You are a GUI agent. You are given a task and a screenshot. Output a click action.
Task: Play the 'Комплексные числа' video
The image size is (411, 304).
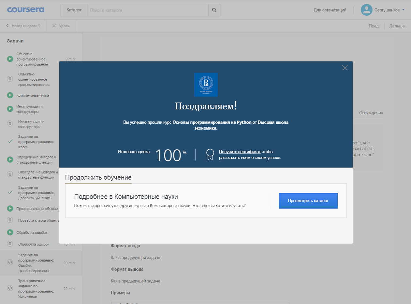coord(10,95)
